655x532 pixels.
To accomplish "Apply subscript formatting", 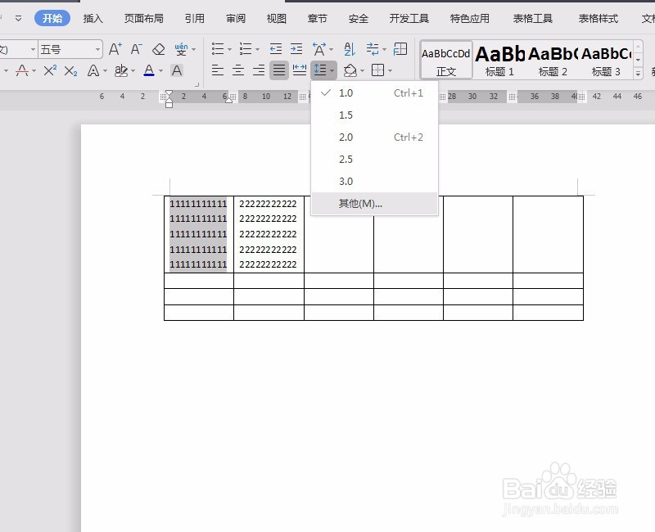I will click(71, 70).
